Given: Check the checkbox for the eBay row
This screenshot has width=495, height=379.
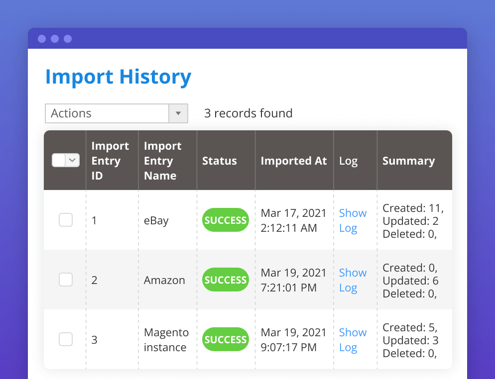Looking at the screenshot, I should coord(65,220).
